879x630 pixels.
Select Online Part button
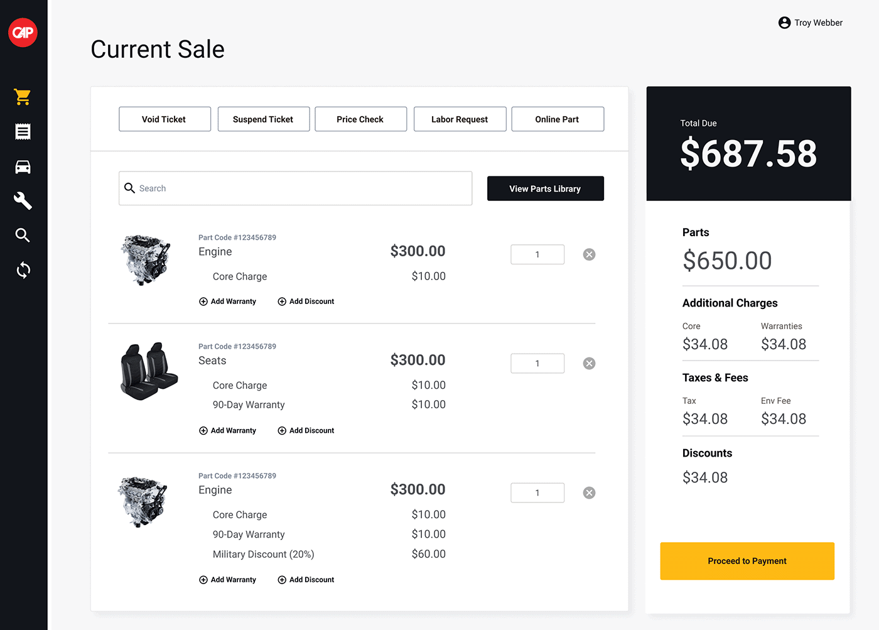click(558, 119)
